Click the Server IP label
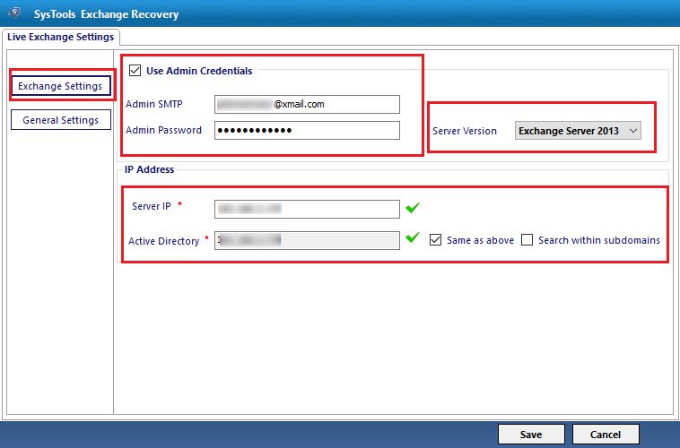Image resolution: width=680 pixels, height=448 pixels. point(152,206)
